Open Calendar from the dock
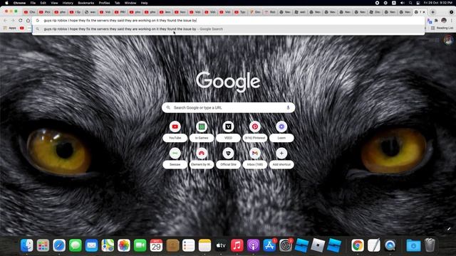The width and height of the screenshot is (456, 256). tap(156, 245)
